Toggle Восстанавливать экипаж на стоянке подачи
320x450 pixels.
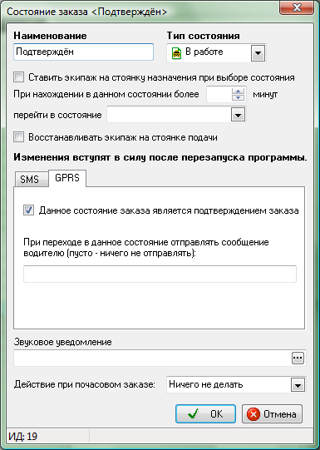[x=18, y=137]
